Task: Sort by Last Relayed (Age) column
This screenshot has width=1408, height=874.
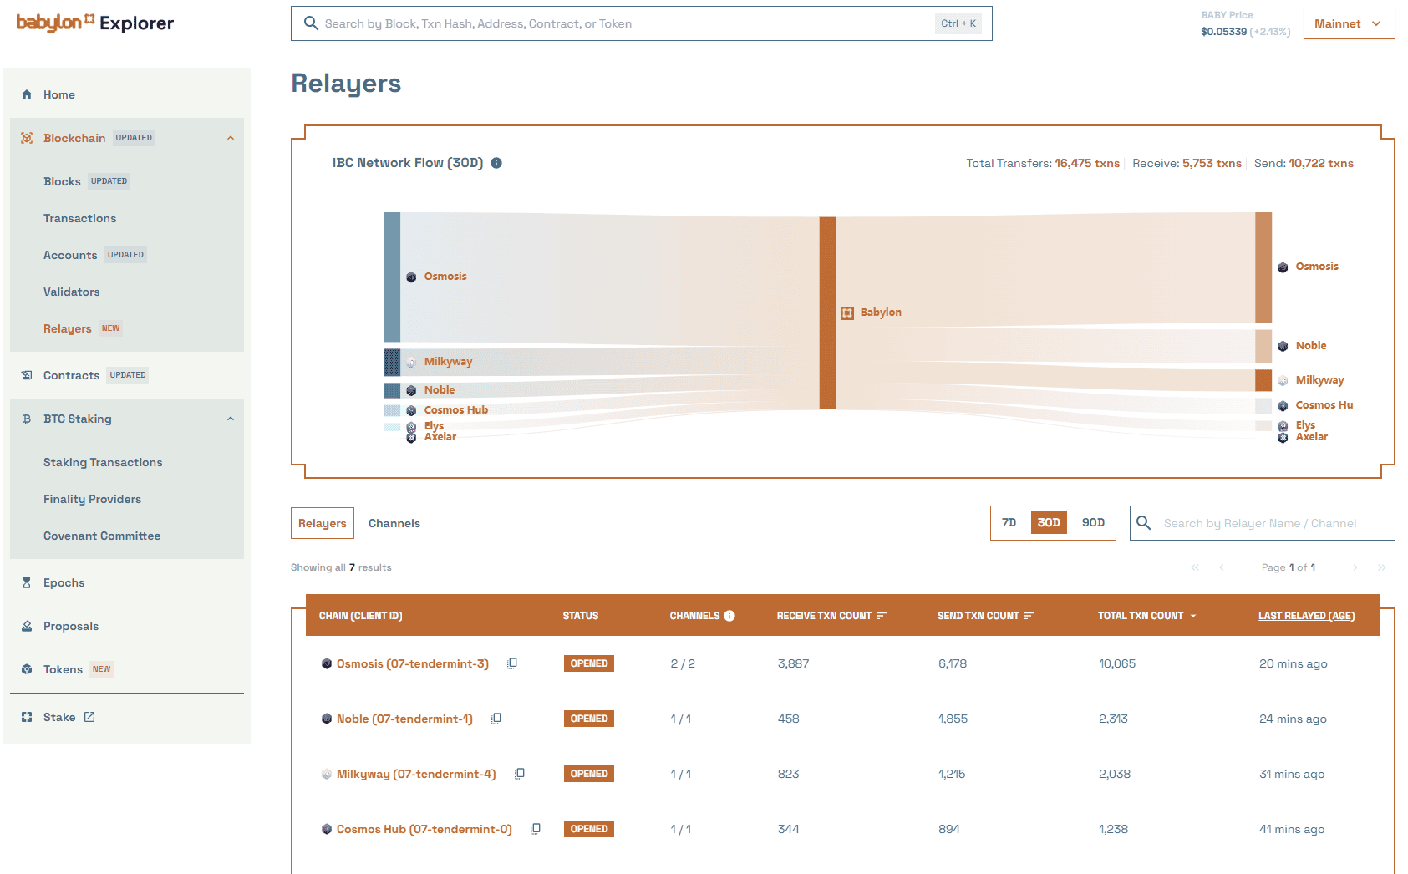Action: pyautogui.click(x=1306, y=616)
